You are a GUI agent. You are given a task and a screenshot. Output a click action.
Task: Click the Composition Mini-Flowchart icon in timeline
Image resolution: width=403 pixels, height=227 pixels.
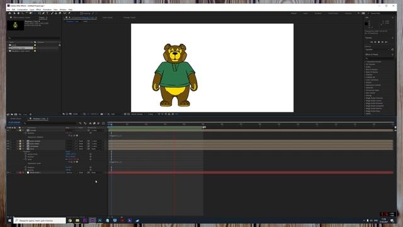(x=80, y=124)
